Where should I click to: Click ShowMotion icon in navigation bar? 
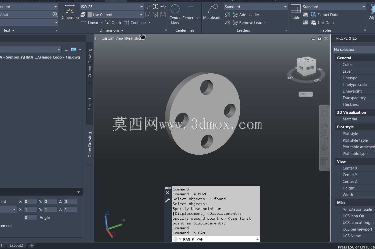pyautogui.click(x=324, y=161)
